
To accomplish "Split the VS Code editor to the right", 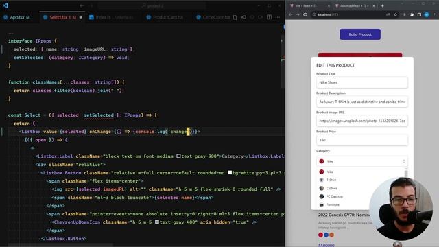I will (269, 17).
